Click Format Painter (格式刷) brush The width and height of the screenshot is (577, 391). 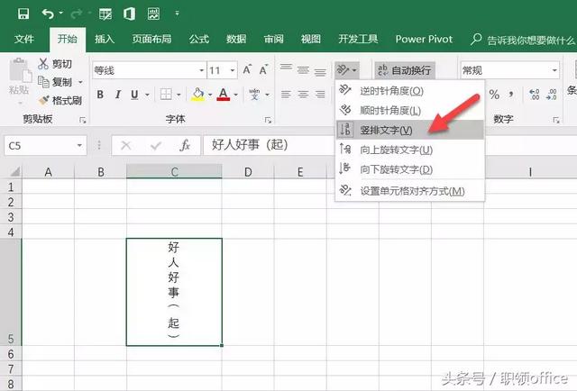coord(60,100)
